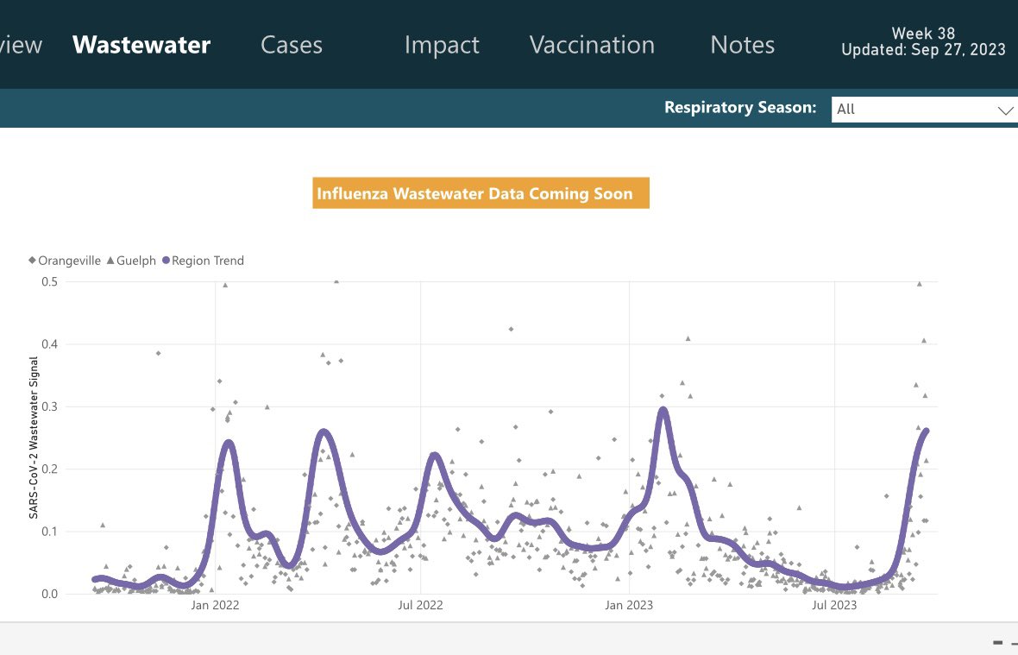Select the Orangeville legend entry
This screenshot has height=655, width=1018.
pos(65,261)
